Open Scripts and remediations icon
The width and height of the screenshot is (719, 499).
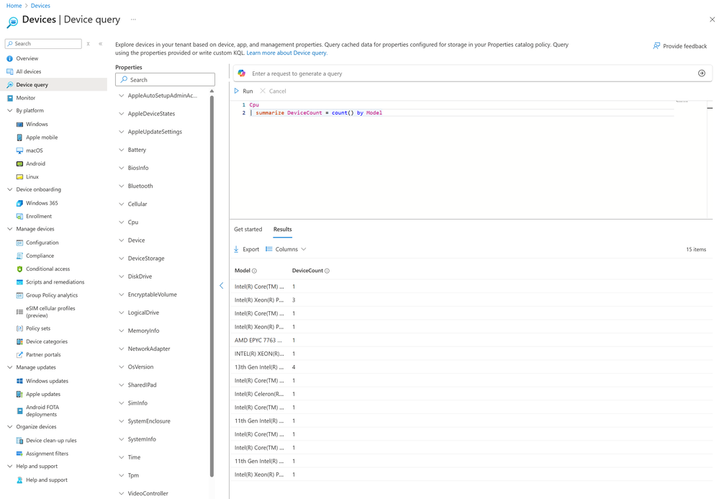coord(19,282)
